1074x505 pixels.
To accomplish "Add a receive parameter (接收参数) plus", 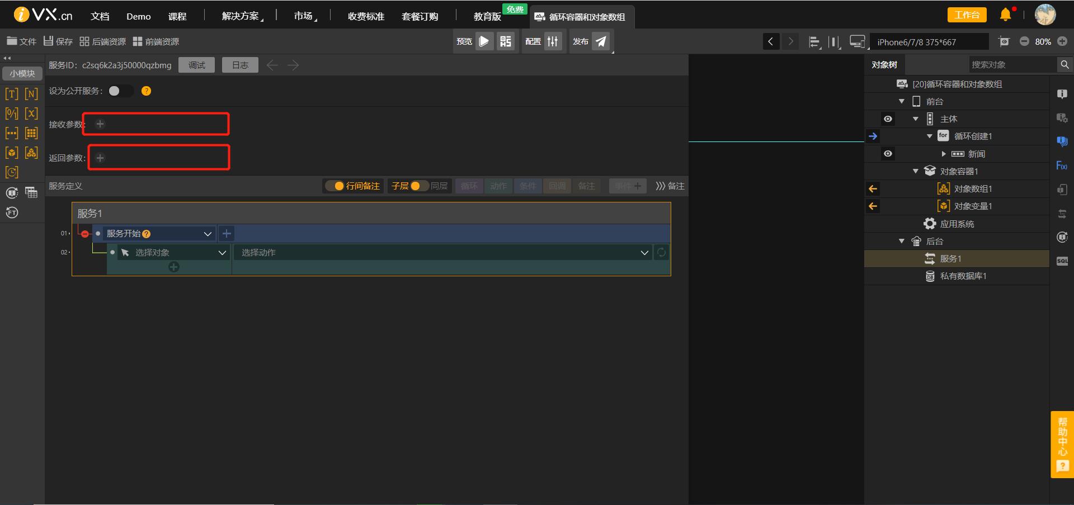I will 100,124.
